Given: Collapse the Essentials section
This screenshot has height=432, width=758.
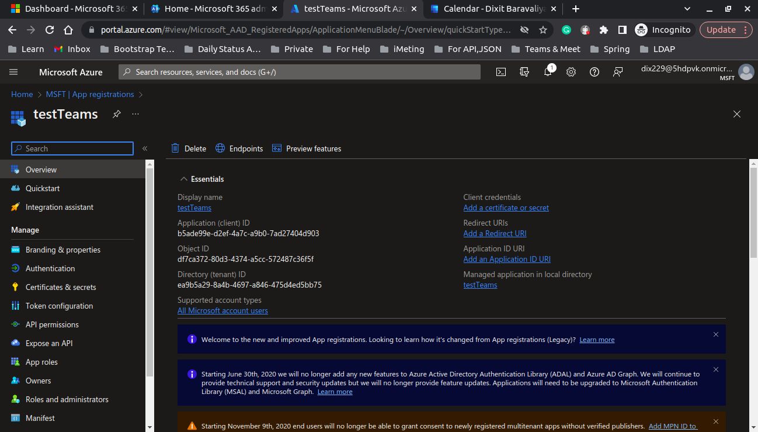Looking at the screenshot, I should [x=184, y=179].
